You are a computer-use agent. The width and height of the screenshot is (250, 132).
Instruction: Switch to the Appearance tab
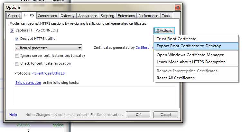tap(88, 16)
